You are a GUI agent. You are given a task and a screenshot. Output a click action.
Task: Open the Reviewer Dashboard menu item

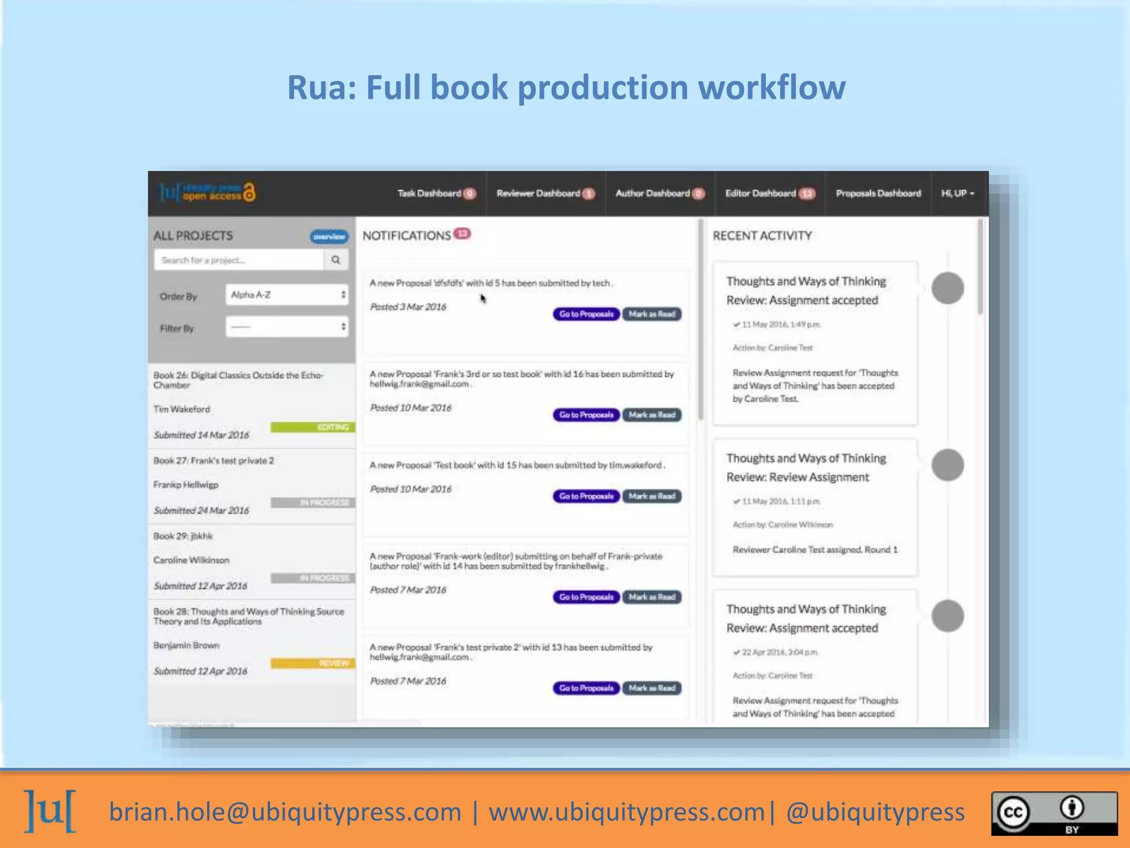(x=538, y=194)
